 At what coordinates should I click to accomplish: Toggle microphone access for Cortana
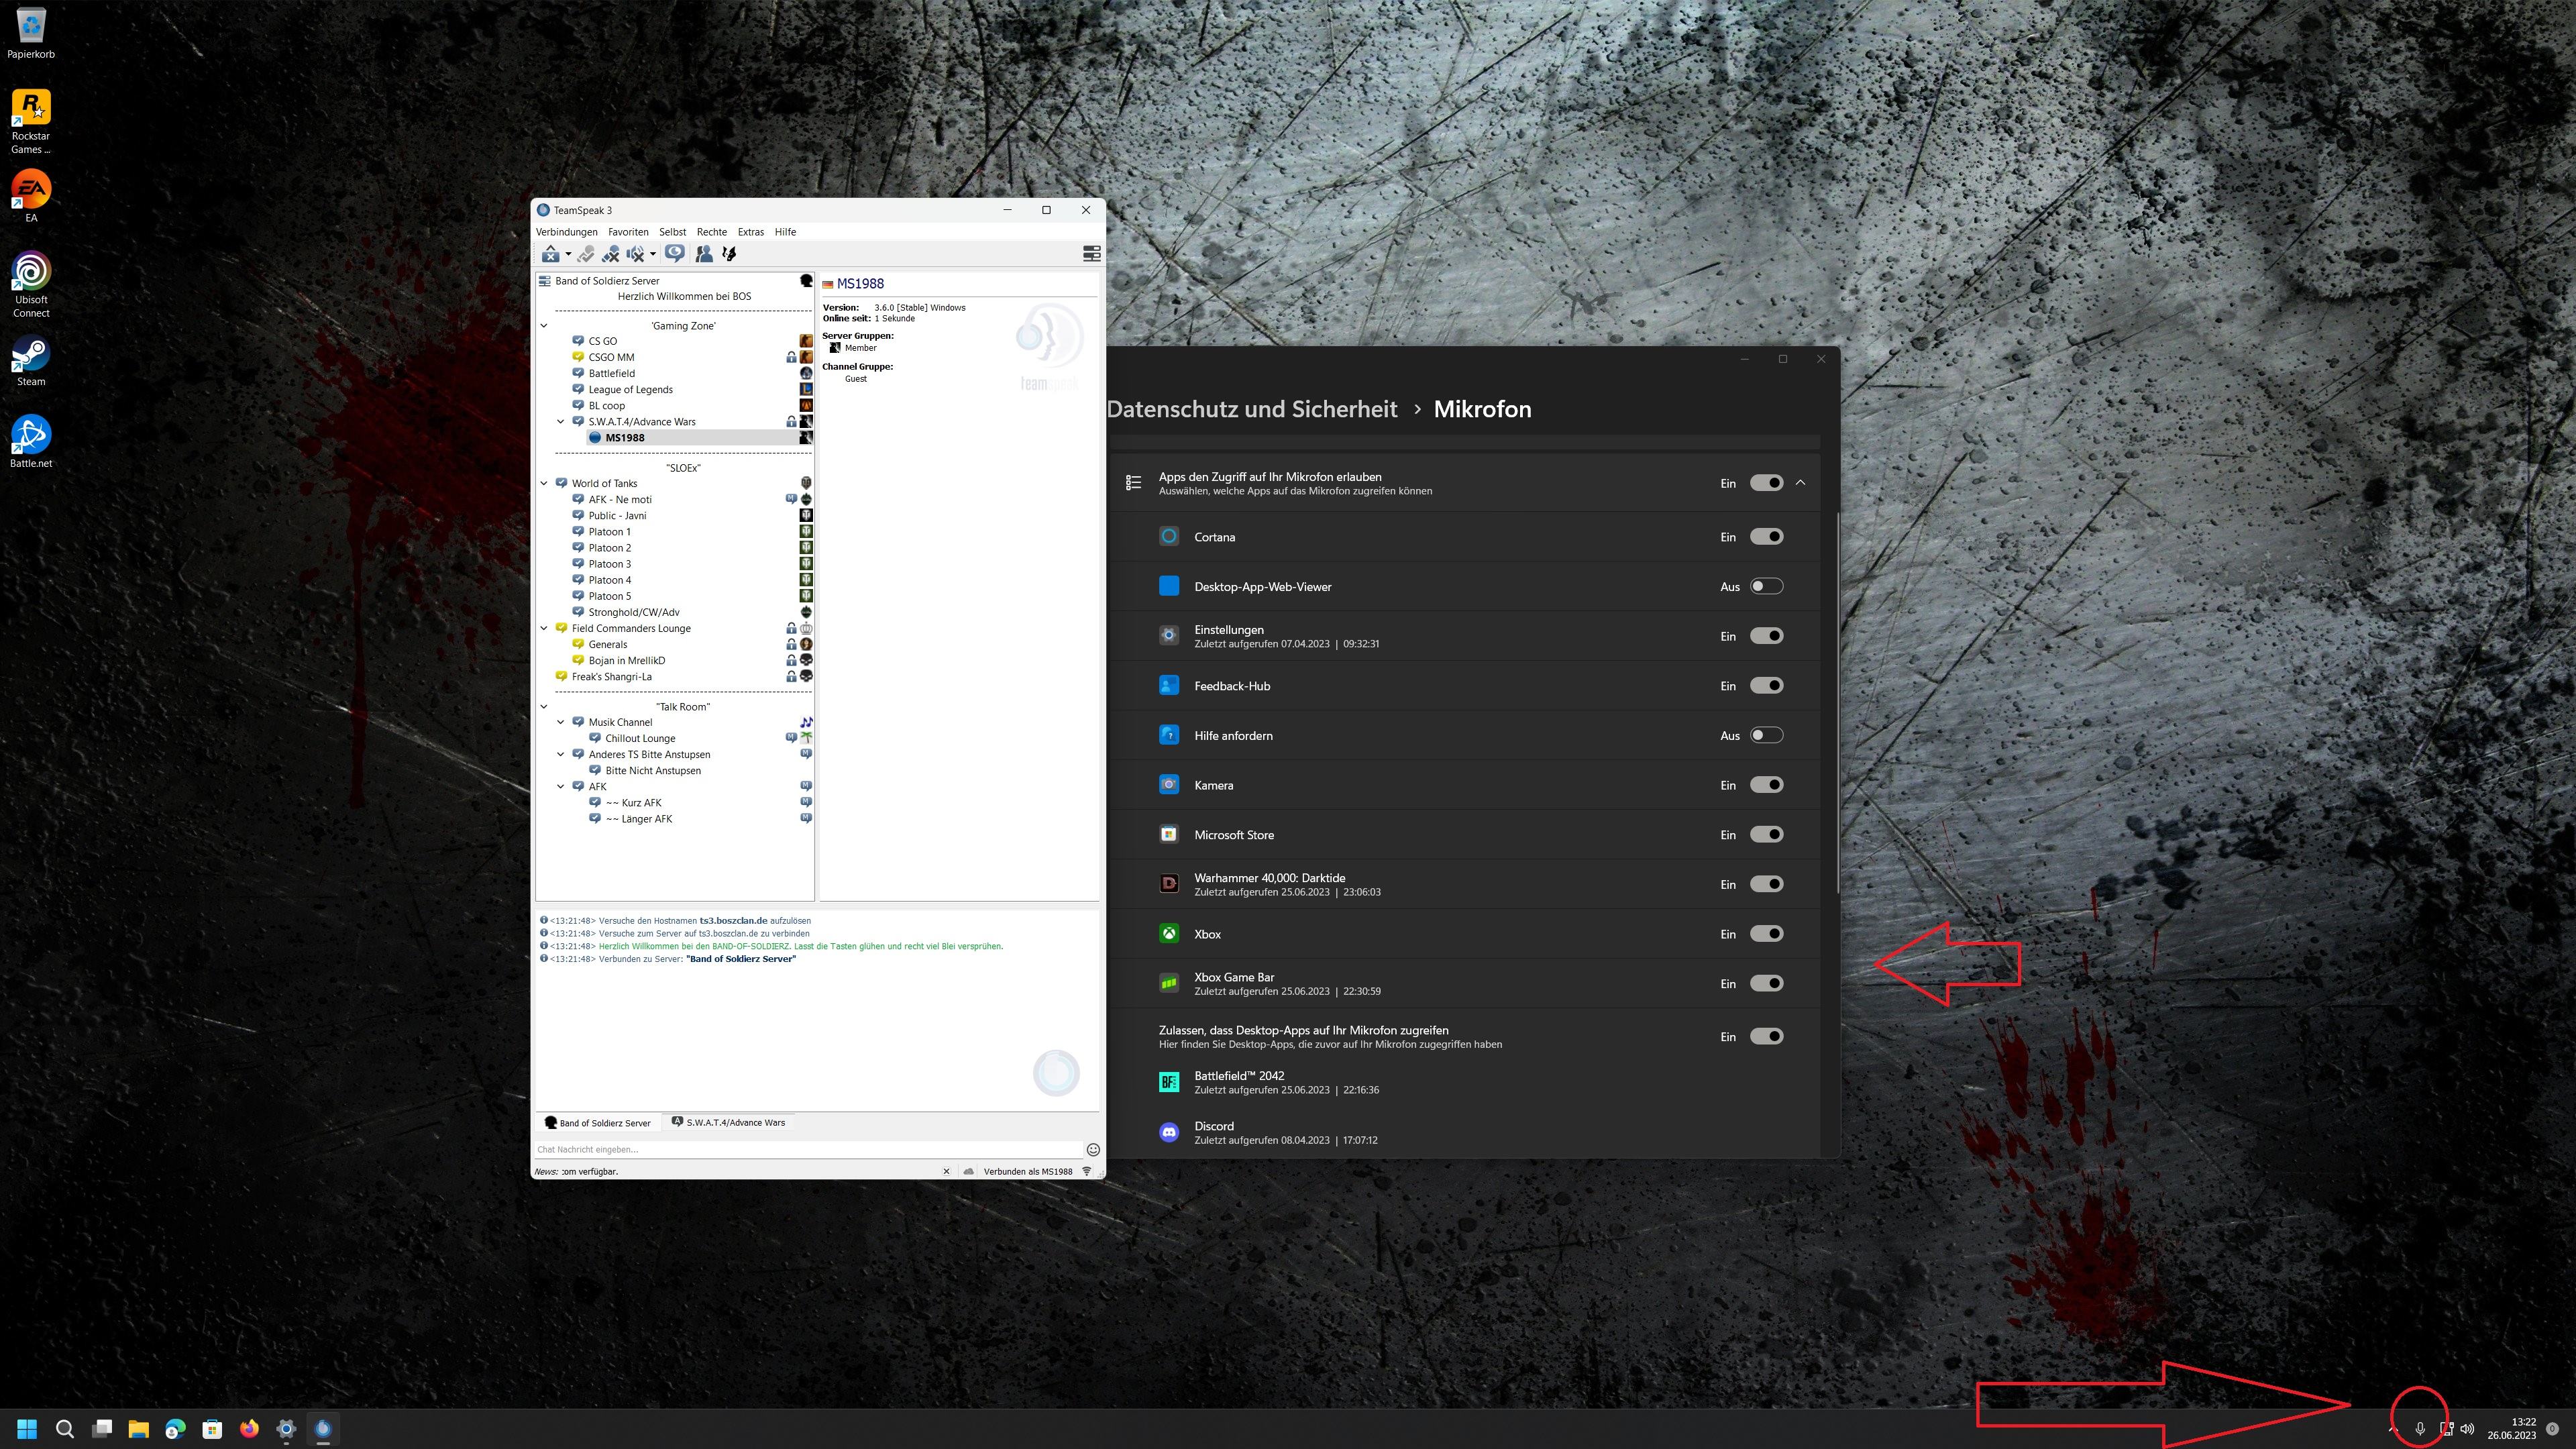(x=1767, y=537)
